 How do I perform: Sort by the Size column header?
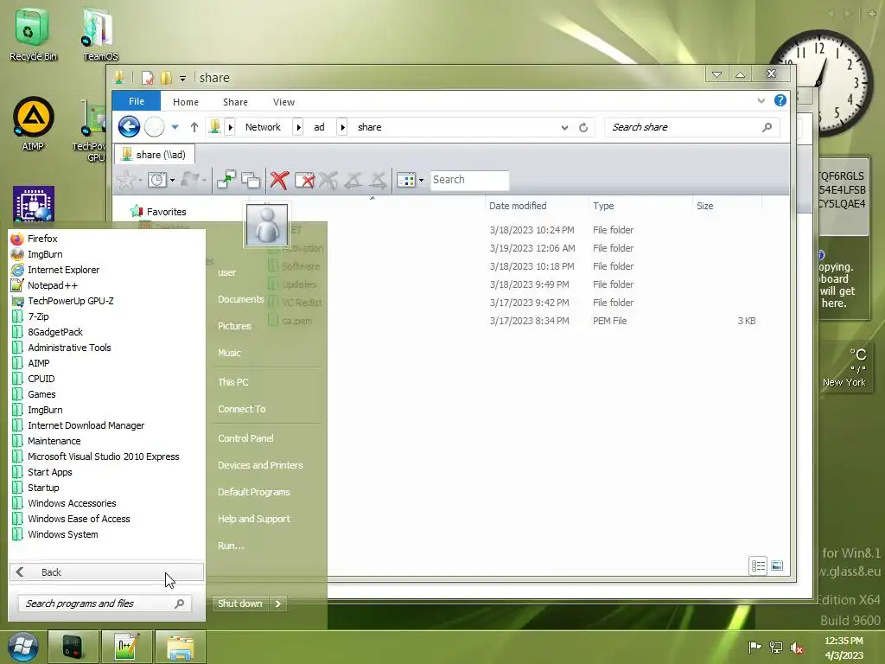727,206
